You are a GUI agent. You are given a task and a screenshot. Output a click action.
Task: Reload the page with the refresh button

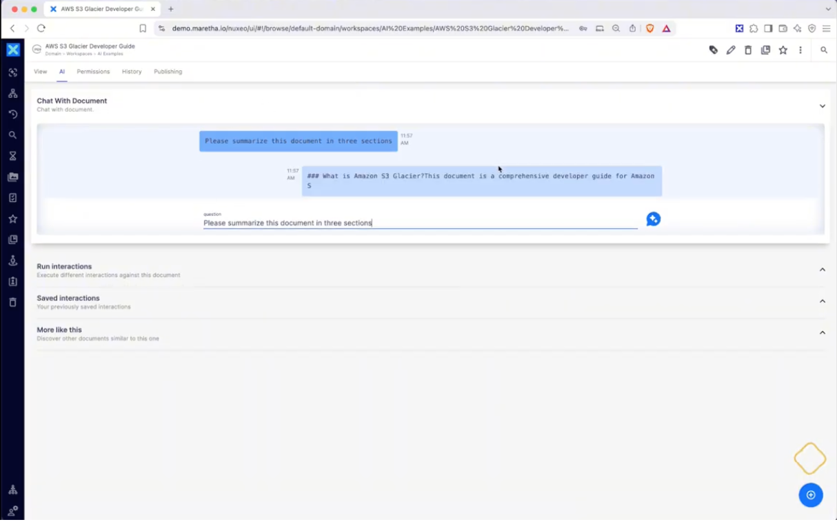pyautogui.click(x=41, y=28)
